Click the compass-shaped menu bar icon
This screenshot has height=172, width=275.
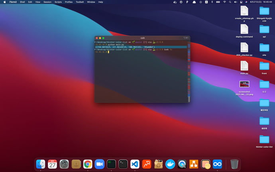click(x=181, y=2)
